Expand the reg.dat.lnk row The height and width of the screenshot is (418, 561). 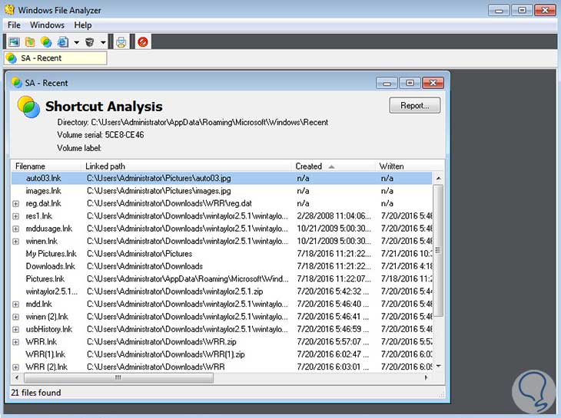tap(15, 203)
